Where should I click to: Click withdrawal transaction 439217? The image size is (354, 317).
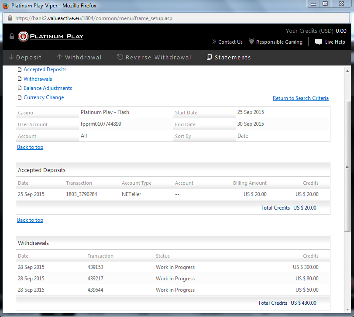point(95,279)
